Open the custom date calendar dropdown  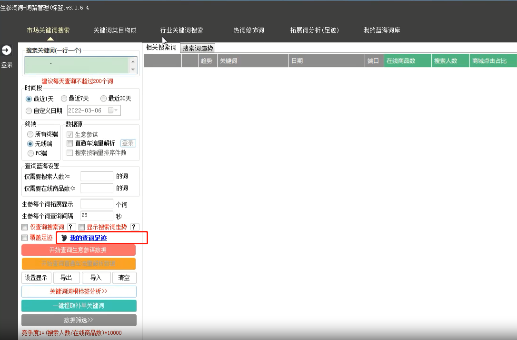pyautogui.click(x=113, y=110)
